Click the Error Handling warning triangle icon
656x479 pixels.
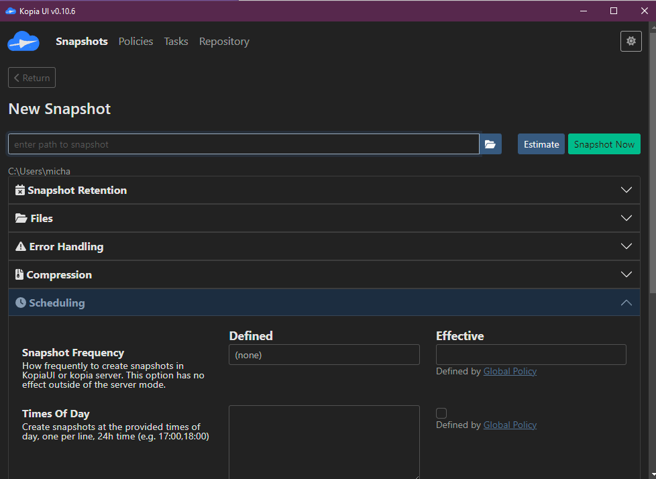21,247
